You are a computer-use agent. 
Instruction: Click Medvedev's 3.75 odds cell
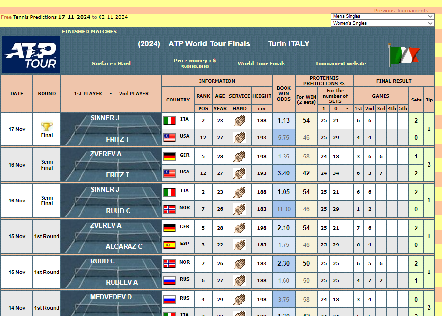(284, 300)
